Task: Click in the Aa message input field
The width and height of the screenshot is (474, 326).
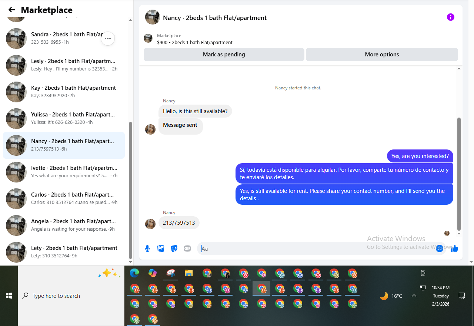Action: pos(317,248)
